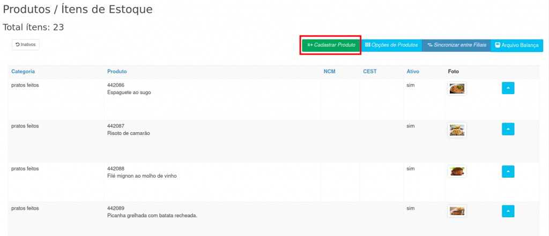Sort by Produto column header
Viewport: 549px width, 236px height.
click(x=117, y=72)
